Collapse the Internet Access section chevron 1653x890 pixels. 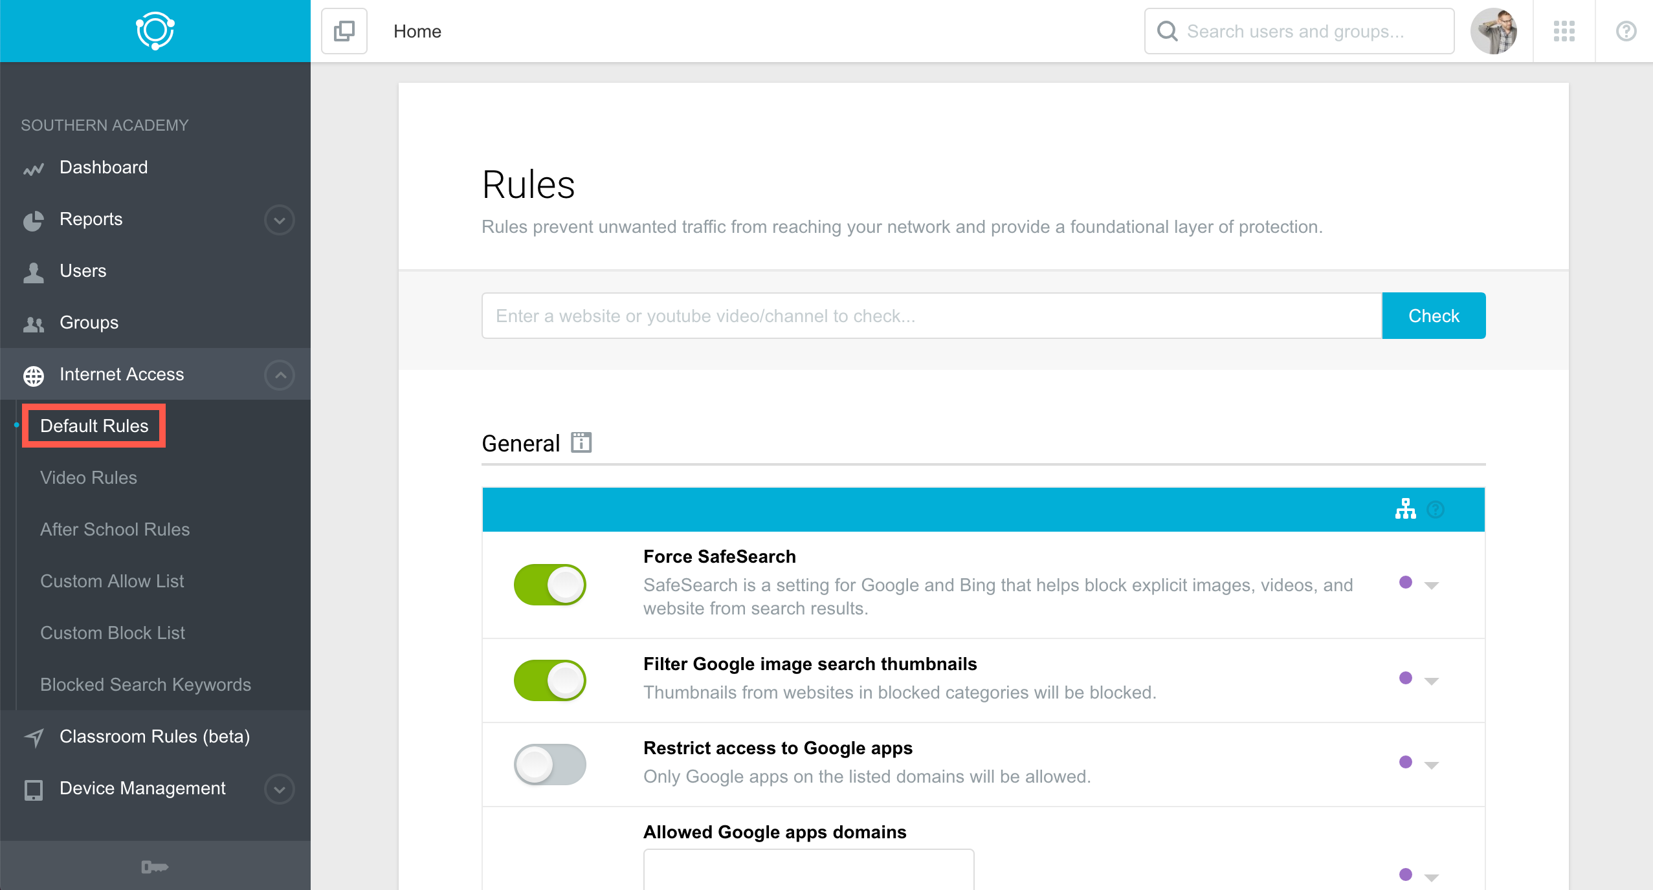[280, 375]
